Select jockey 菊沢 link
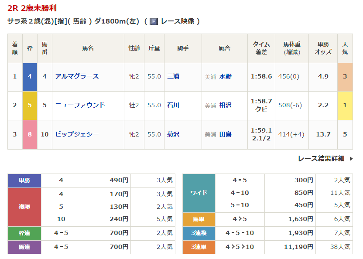 coord(173,134)
